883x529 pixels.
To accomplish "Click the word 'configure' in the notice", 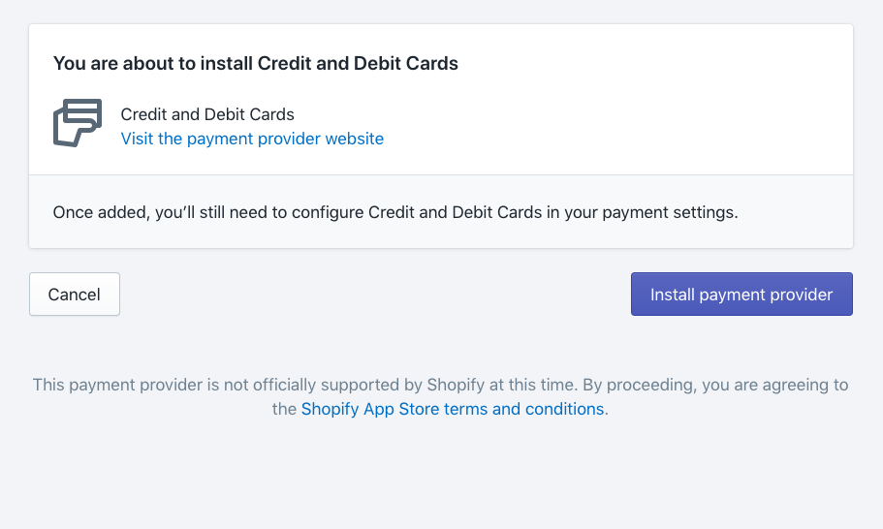I will (x=328, y=212).
